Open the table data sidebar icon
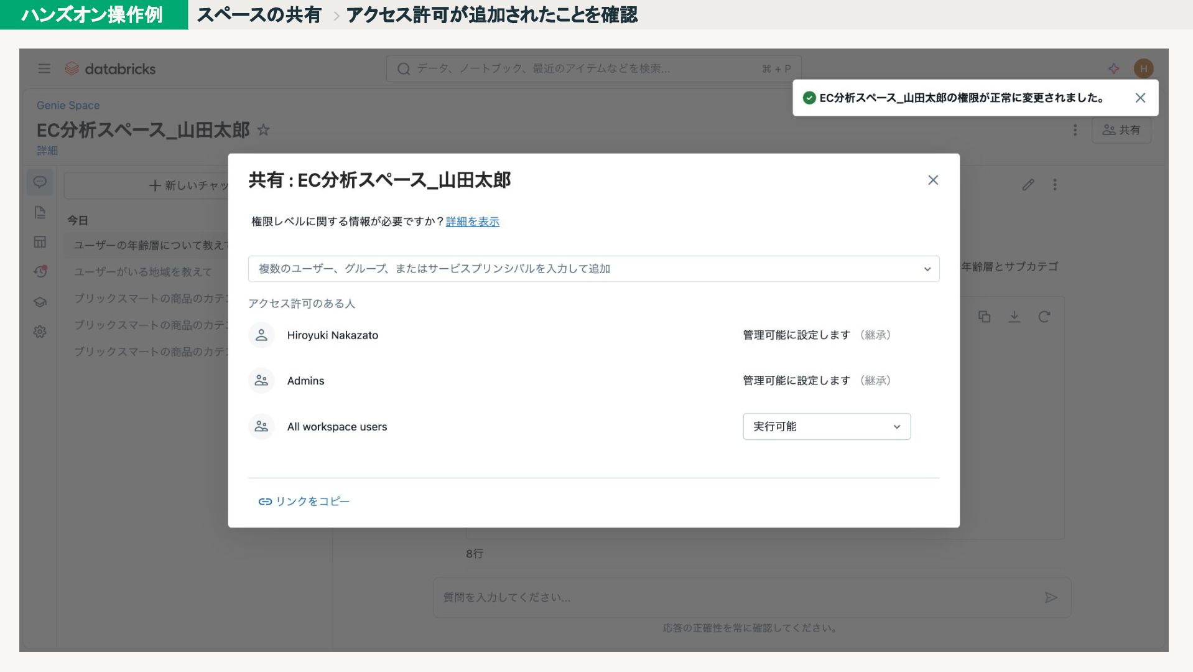The image size is (1193, 672). click(x=40, y=242)
